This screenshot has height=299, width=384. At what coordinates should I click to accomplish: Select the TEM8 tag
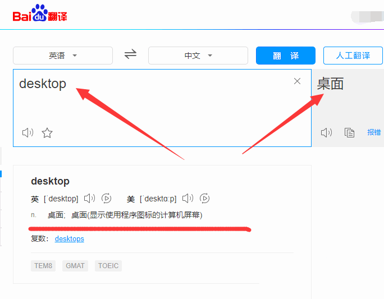43,266
